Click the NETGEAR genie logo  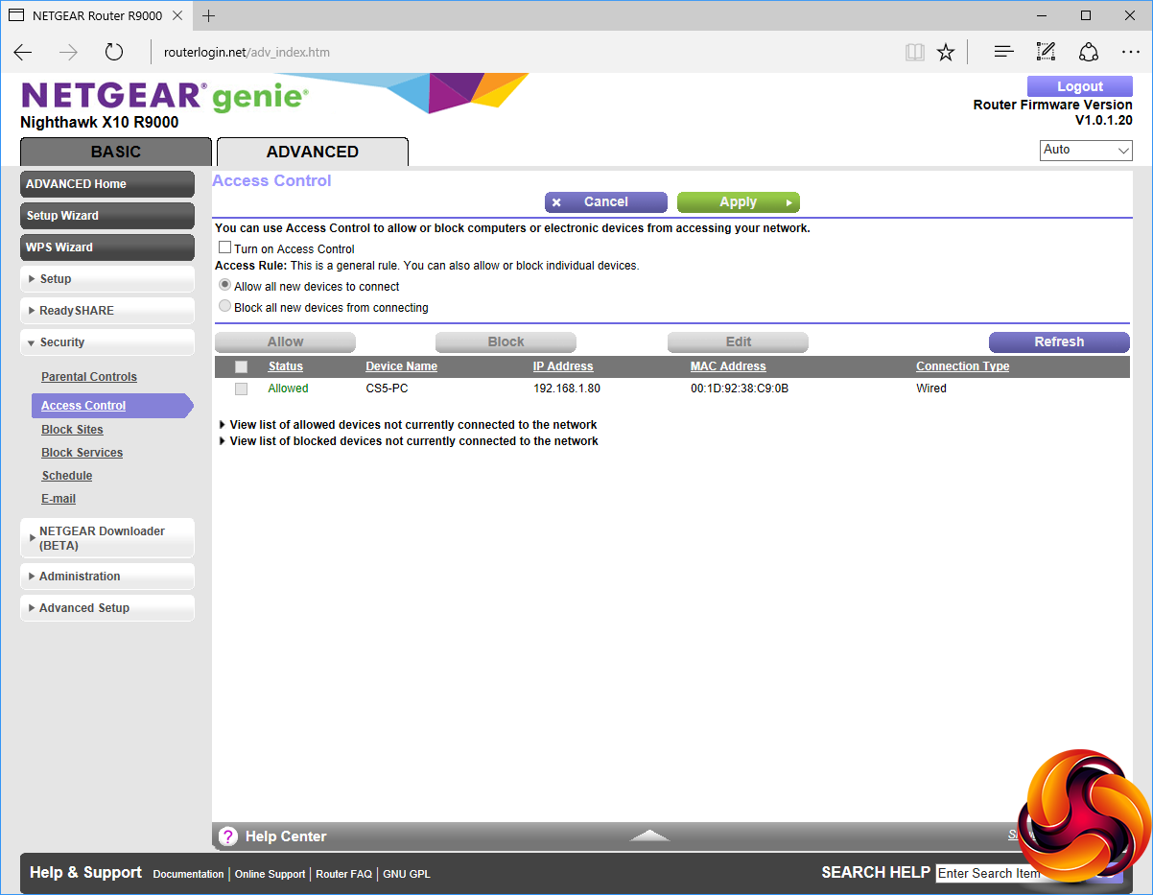coord(164,96)
